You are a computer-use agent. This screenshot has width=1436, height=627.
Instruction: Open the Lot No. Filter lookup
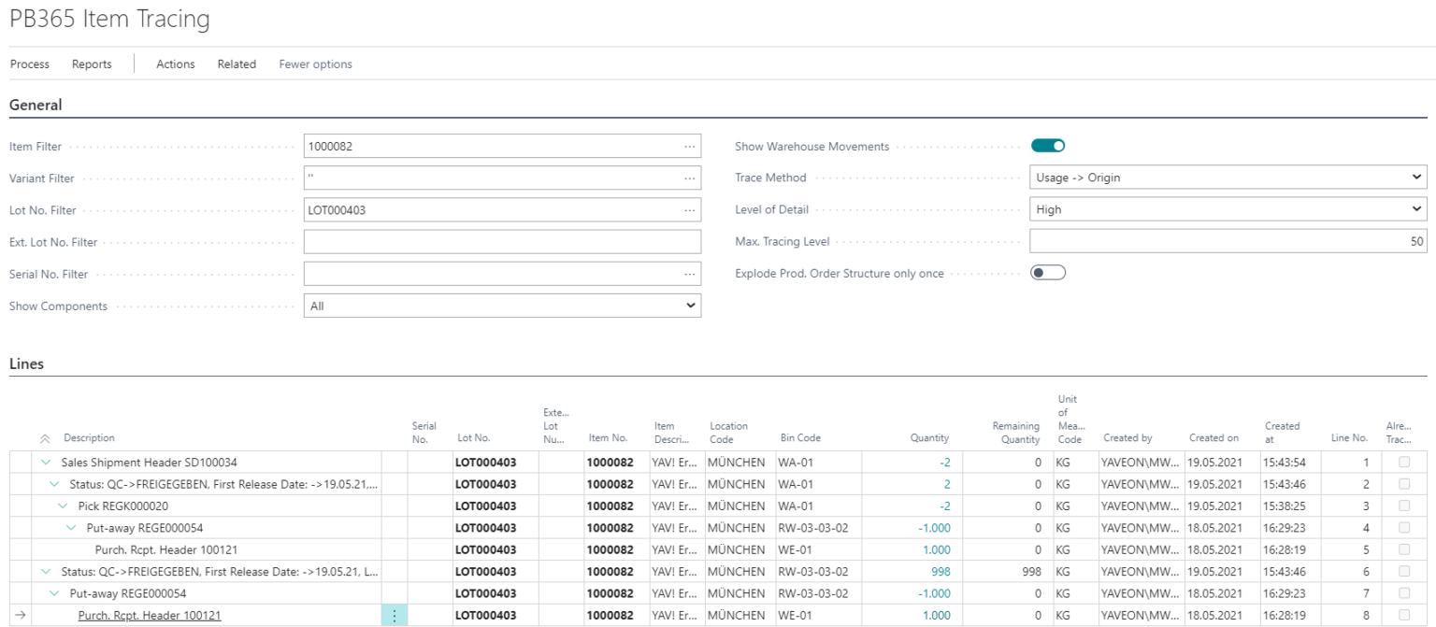tap(689, 208)
